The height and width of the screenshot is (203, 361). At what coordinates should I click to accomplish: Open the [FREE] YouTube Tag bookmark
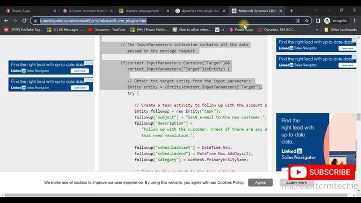tap(23, 30)
